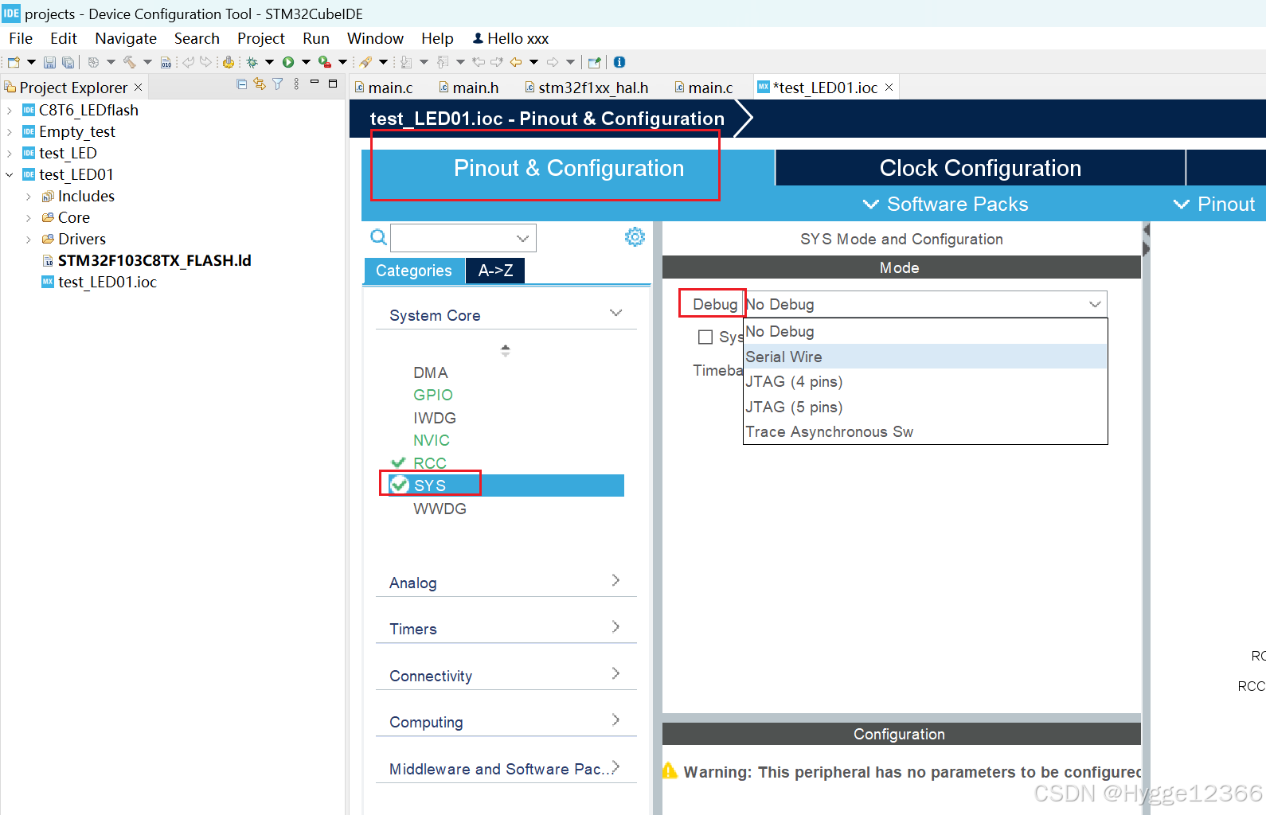Image resolution: width=1266 pixels, height=815 pixels.
Task: Open the peripheral search combo box
Action: [463, 238]
